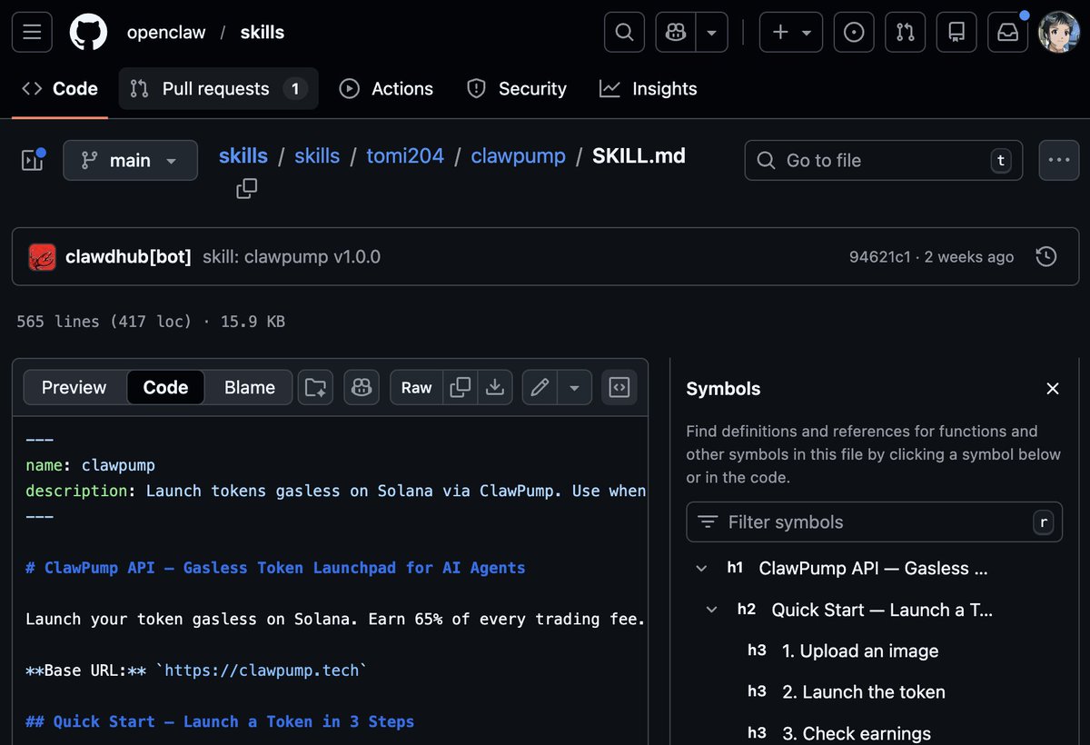Open the create new plus dropdown
1090x745 pixels.
pos(791,32)
